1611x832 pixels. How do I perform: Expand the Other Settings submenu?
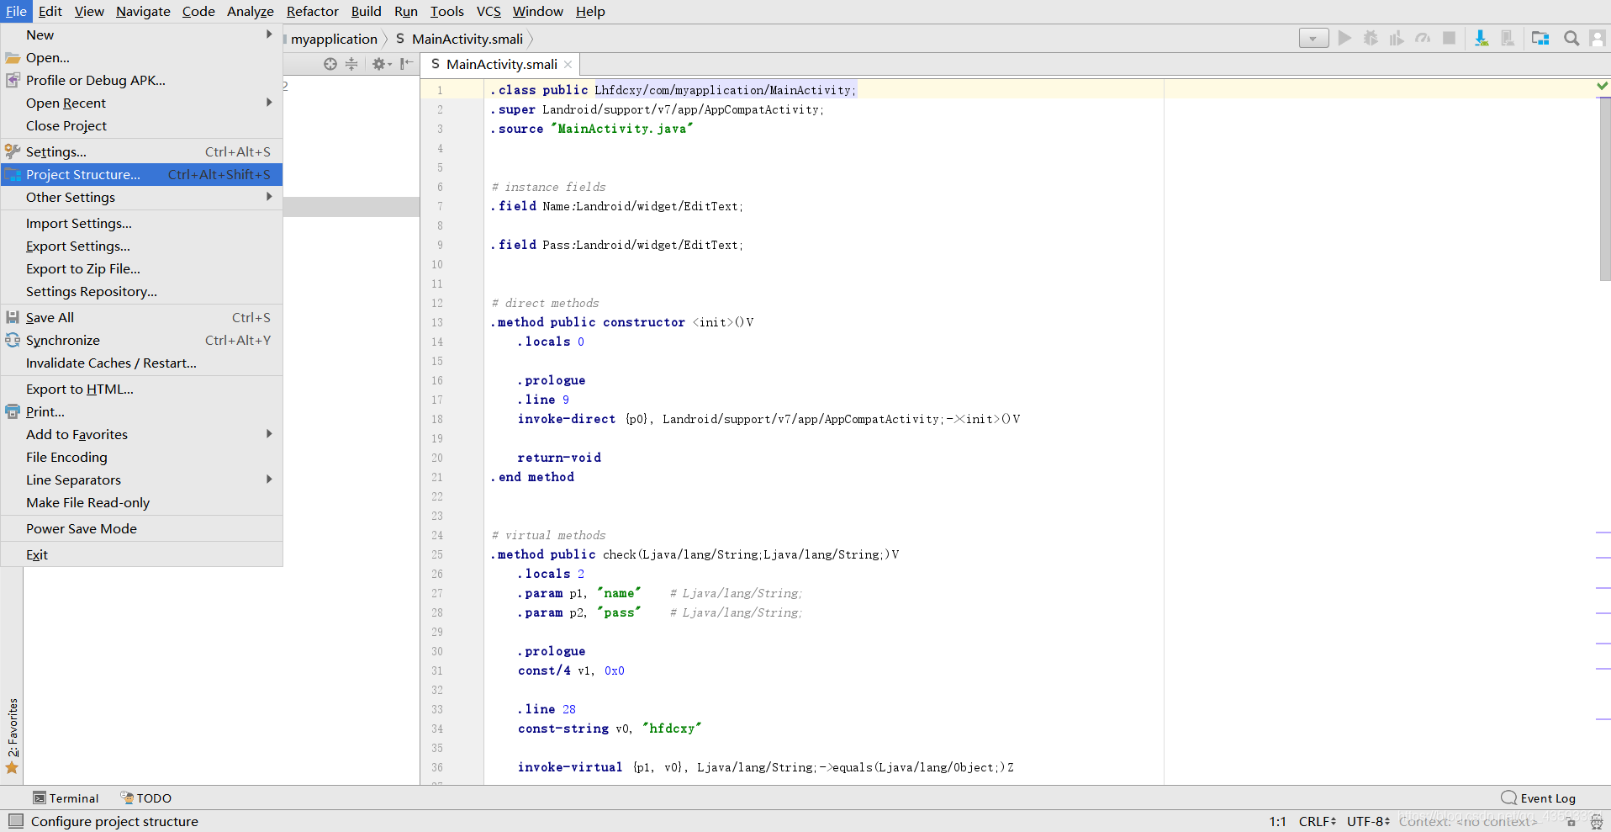(141, 197)
